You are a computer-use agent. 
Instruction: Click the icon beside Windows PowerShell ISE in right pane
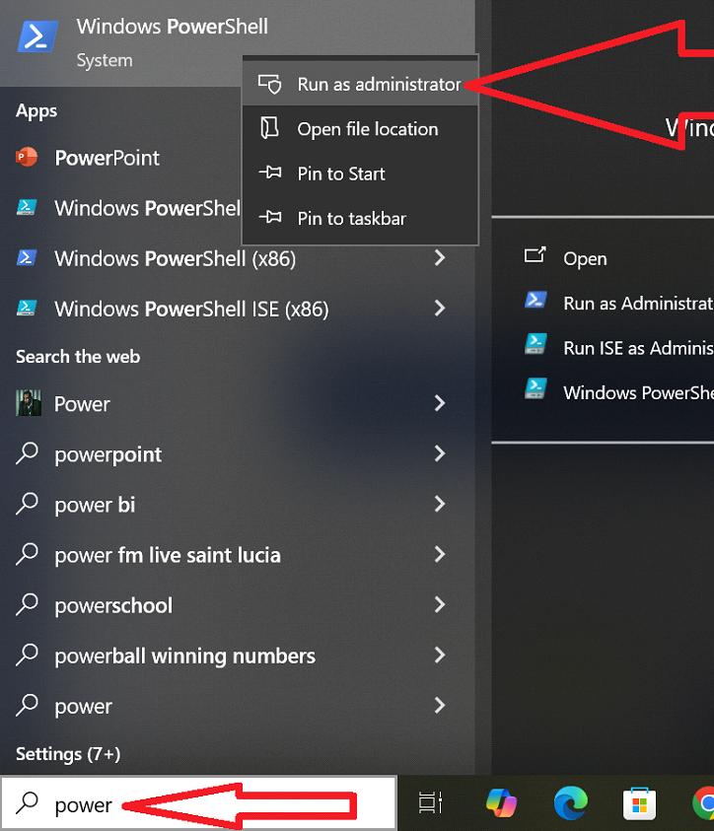click(535, 388)
